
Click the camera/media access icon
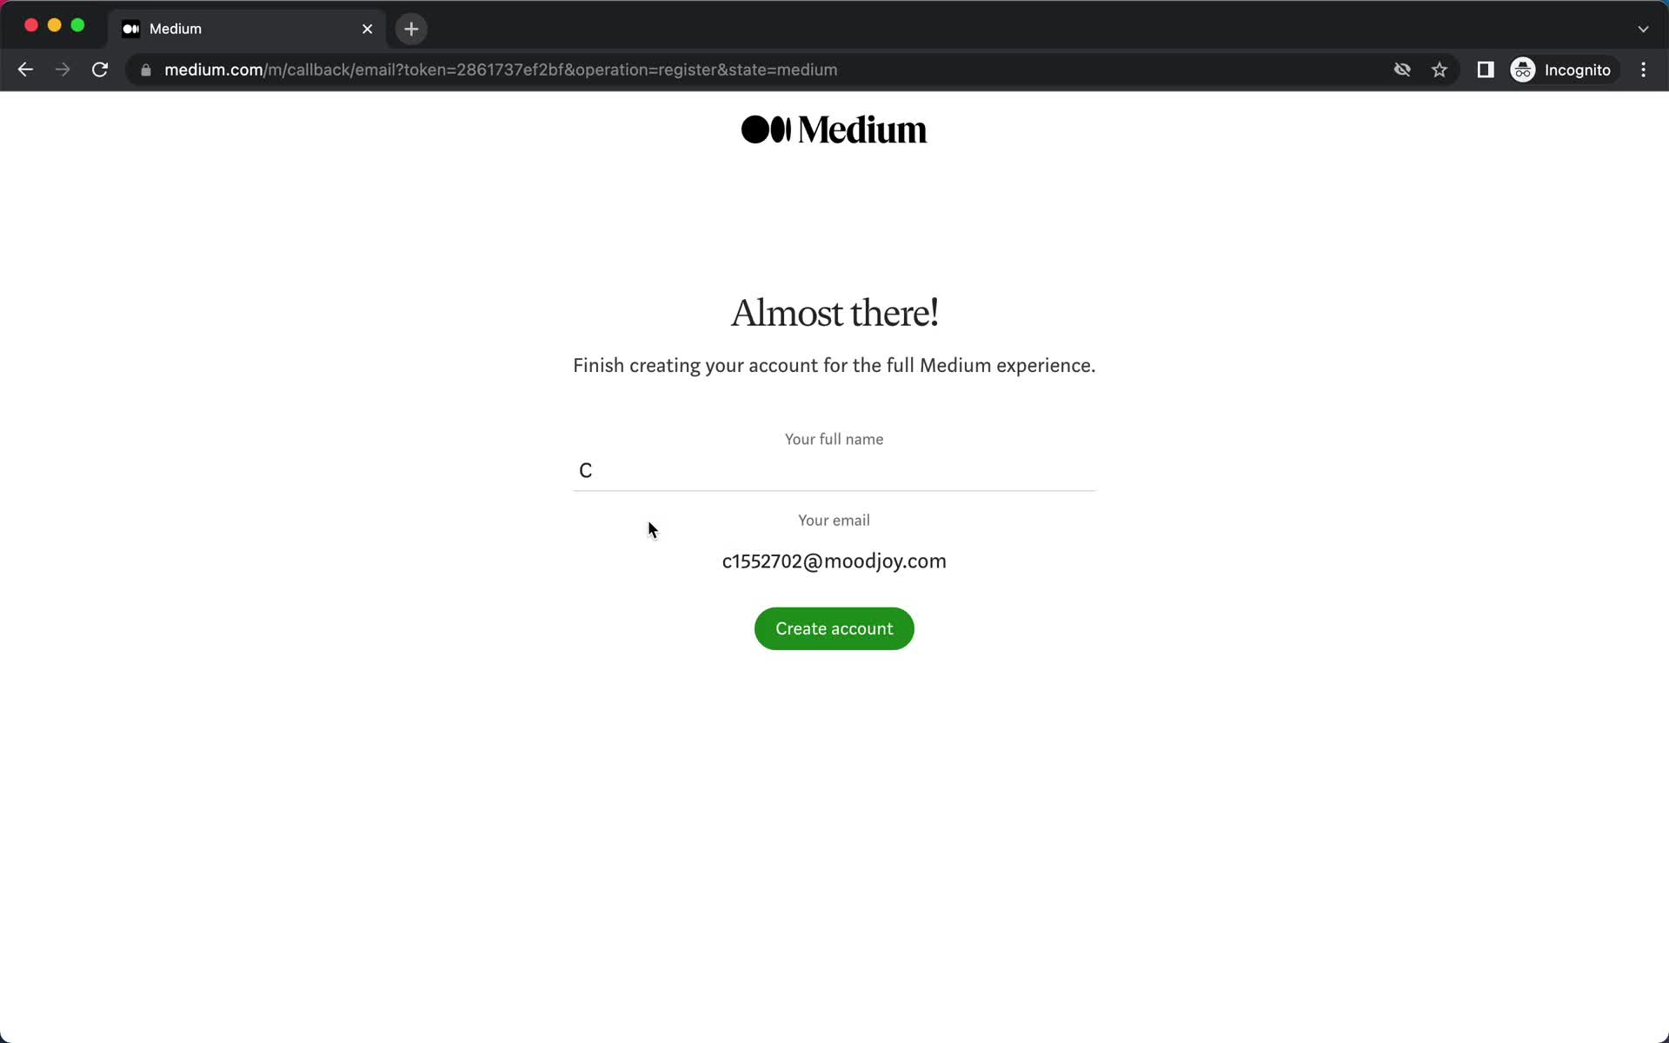tap(1402, 70)
